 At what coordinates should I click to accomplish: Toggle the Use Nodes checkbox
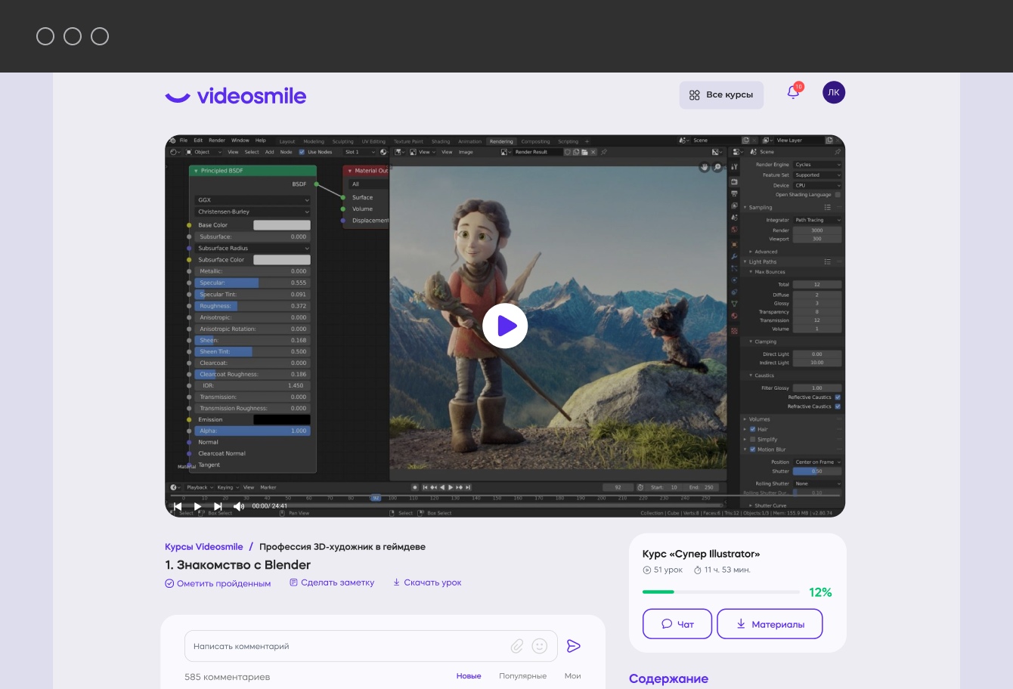click(x=302, y=152)
